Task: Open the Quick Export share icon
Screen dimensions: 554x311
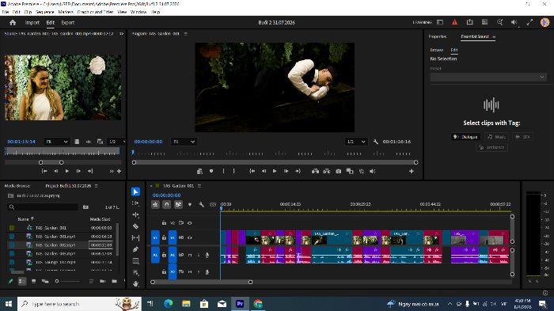Action: tap(469, 22)
